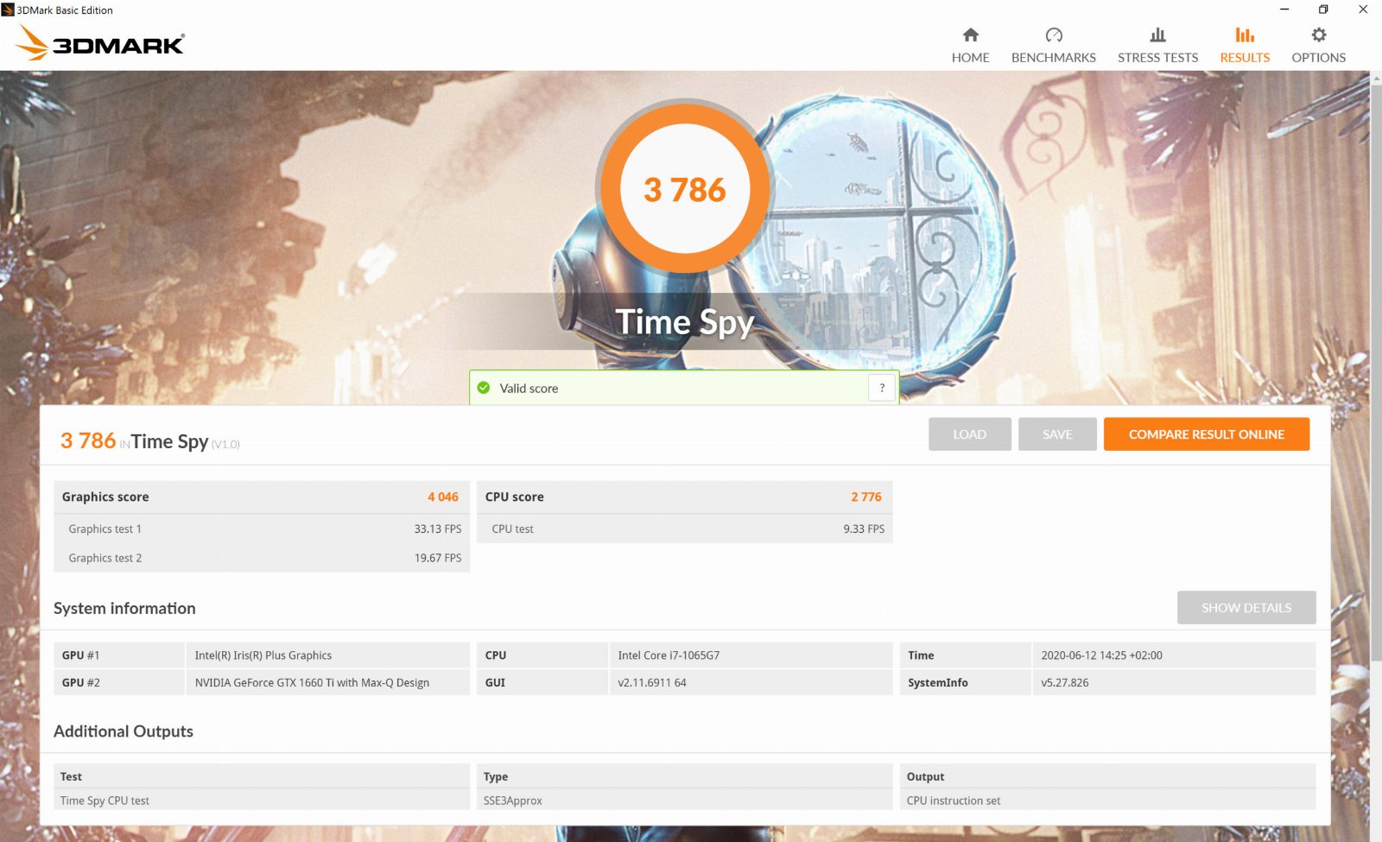Image resolution: width=1382 pixels, height=842 pixels.
Task: Click the Home house icon
Action: pos(970,35)
